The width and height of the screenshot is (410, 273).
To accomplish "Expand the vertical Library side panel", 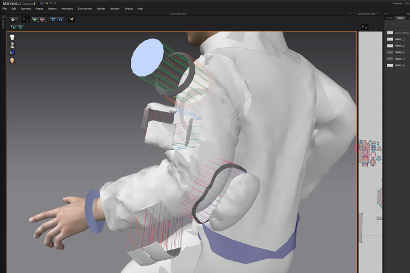I will [x=3, y=22].
